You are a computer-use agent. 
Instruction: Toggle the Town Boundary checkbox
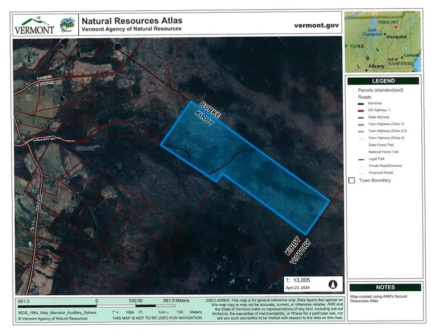(x=352, y=180)
